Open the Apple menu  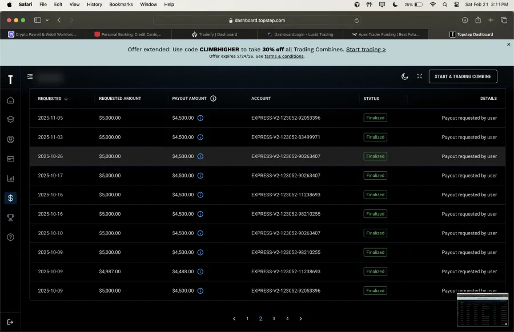[9, 4]
